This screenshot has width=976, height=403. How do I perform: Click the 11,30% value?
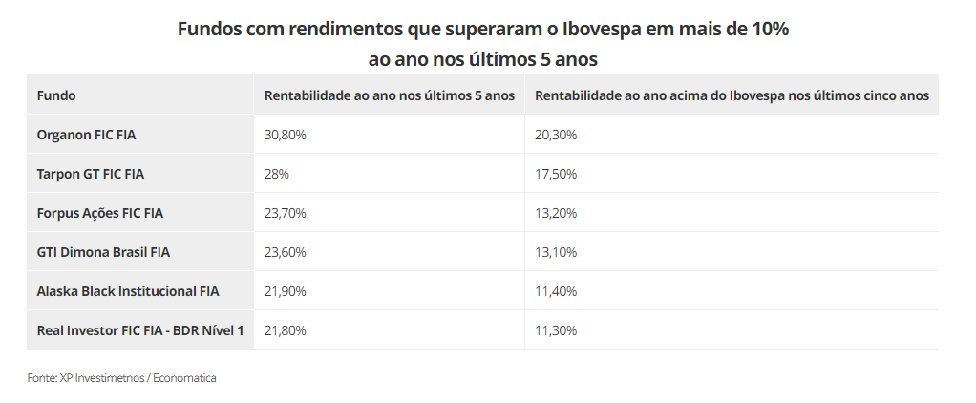556,330
